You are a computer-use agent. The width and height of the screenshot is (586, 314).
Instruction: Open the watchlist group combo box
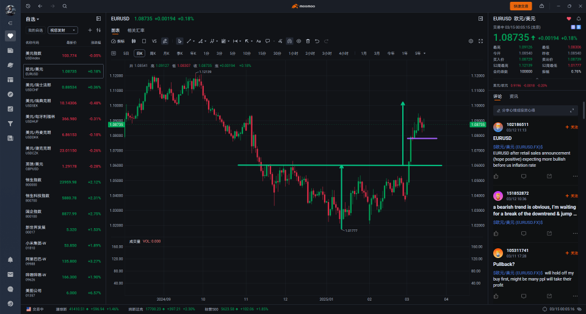click(x=63, y=30)
